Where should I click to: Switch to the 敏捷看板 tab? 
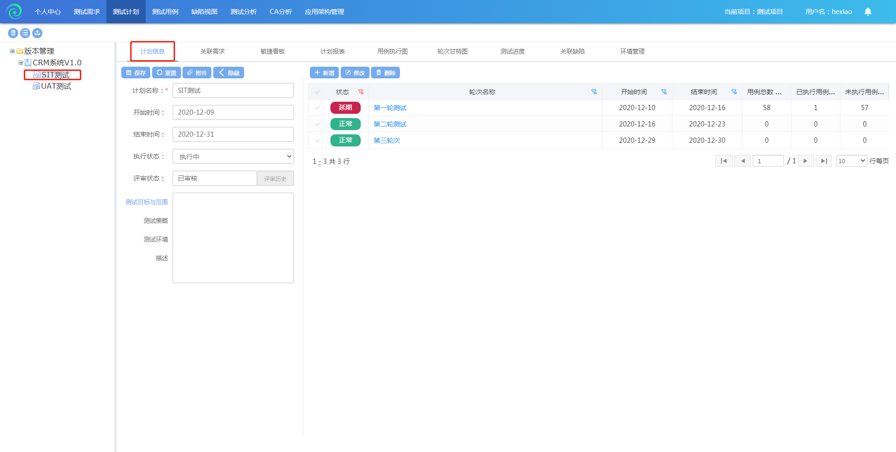click(273, 51)
